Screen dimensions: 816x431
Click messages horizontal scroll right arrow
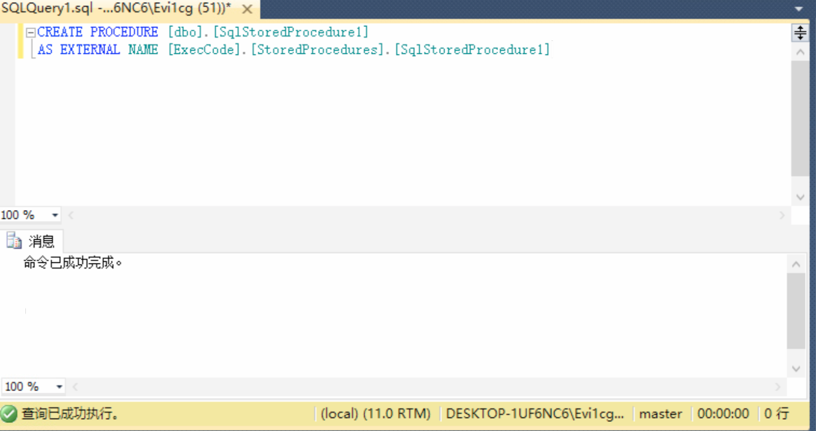[778, 386]
